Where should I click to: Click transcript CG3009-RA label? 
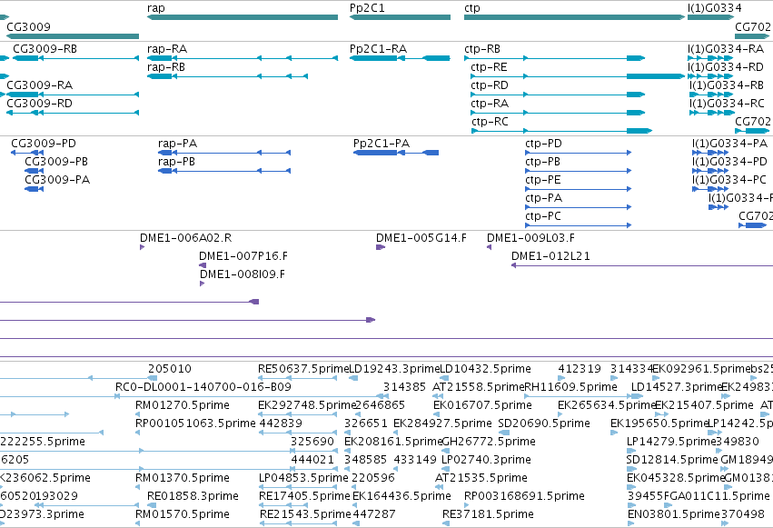click(39, 85)
